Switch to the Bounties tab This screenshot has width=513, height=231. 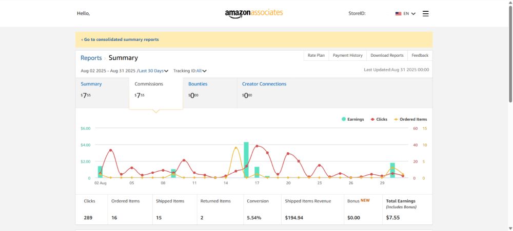pyautogui.click(x=210, y=93)
